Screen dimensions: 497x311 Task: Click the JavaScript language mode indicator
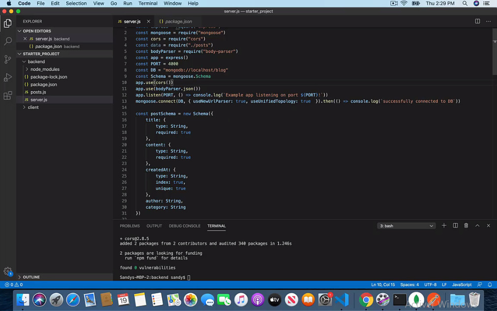(x=462, y=284)
